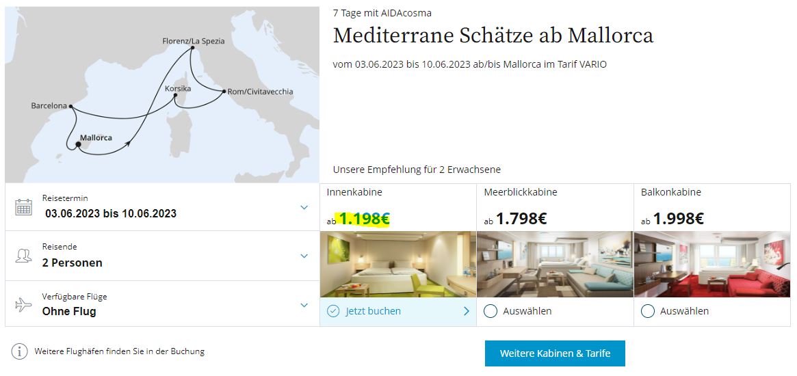Viewport: 797px width, 376px height.
Task: Click the travelers people icon
Action: pyautogui.click(x=23, y=256)
